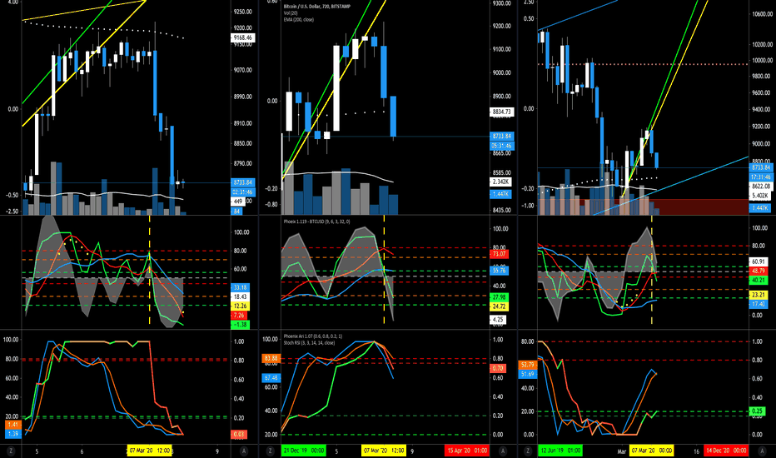Click the red 0.03 value label
This screenshot has width=776, height=458.
point(239,434)
